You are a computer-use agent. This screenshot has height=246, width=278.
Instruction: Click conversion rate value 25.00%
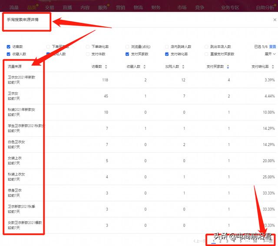(269, 177)
